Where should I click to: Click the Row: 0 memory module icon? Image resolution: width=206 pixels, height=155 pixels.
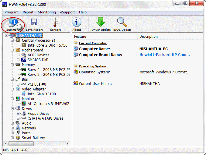24,69
